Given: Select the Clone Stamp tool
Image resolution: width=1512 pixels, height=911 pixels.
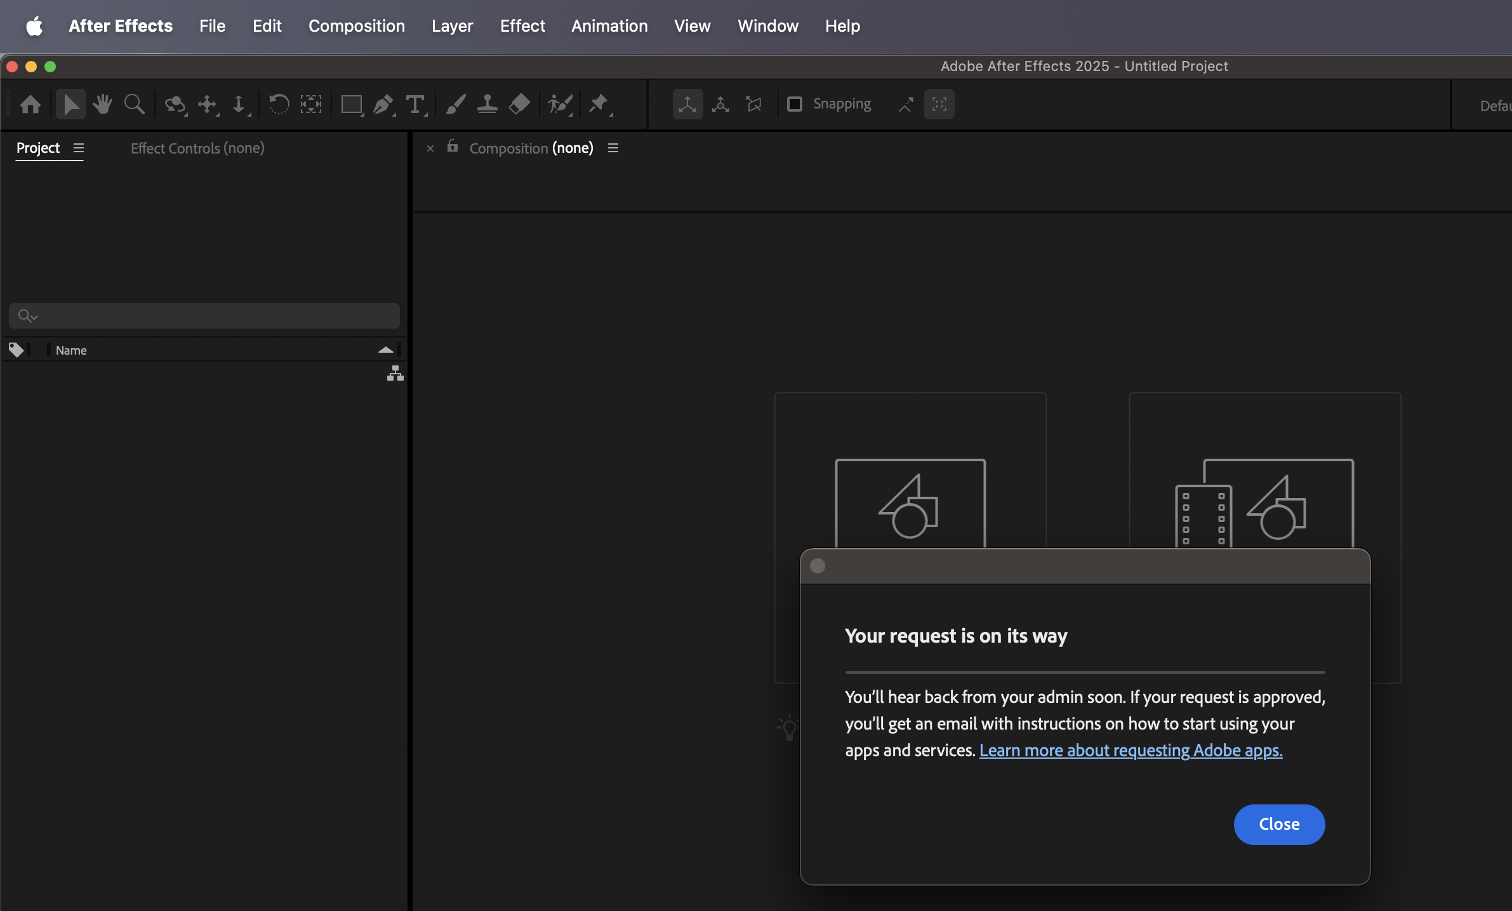Looking at the screenshot, I should [487, 104].
